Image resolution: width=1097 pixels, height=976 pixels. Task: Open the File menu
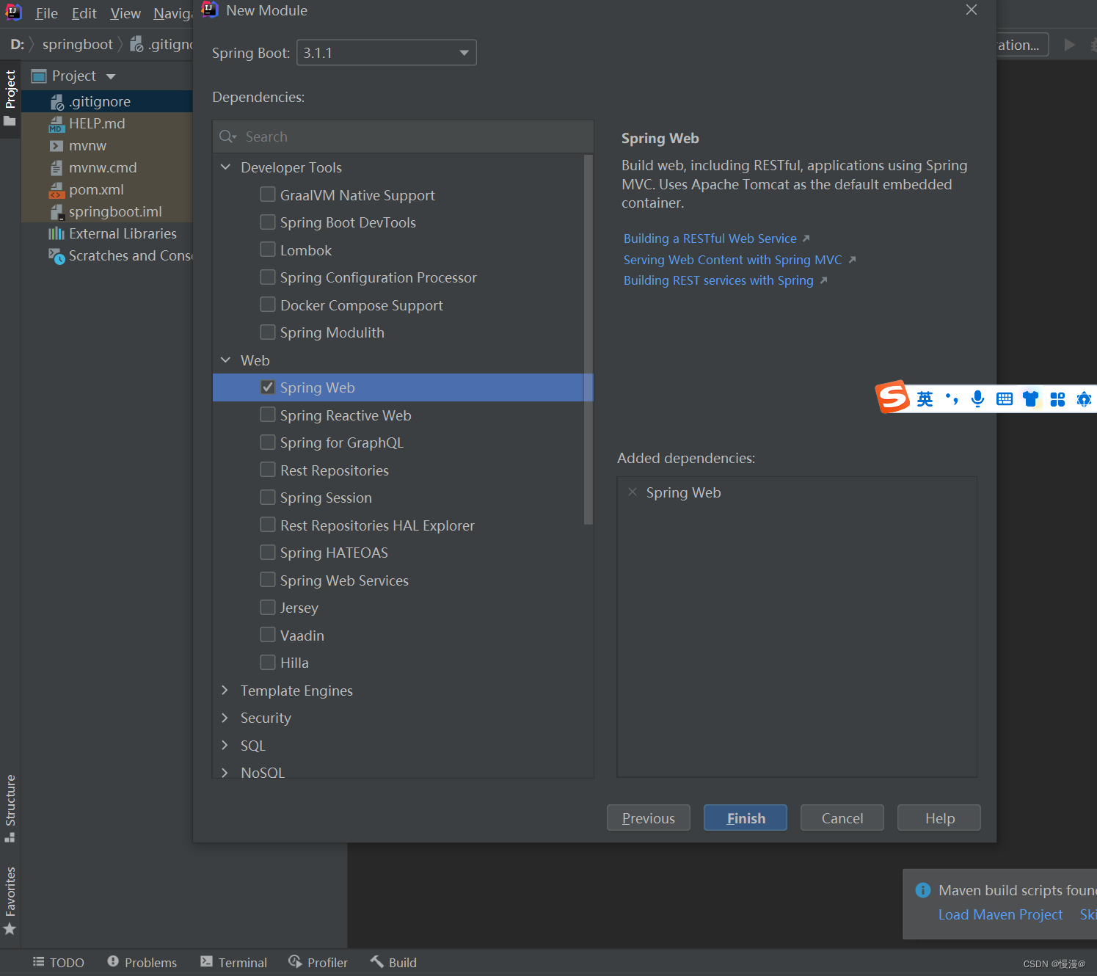pyautogui.click(x=46, y=13)
